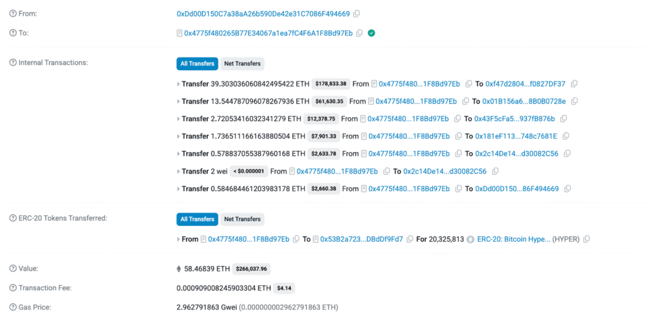646x320 pixels.
Task: Expand the 2 wei transfer row
Action: point(179,171)
